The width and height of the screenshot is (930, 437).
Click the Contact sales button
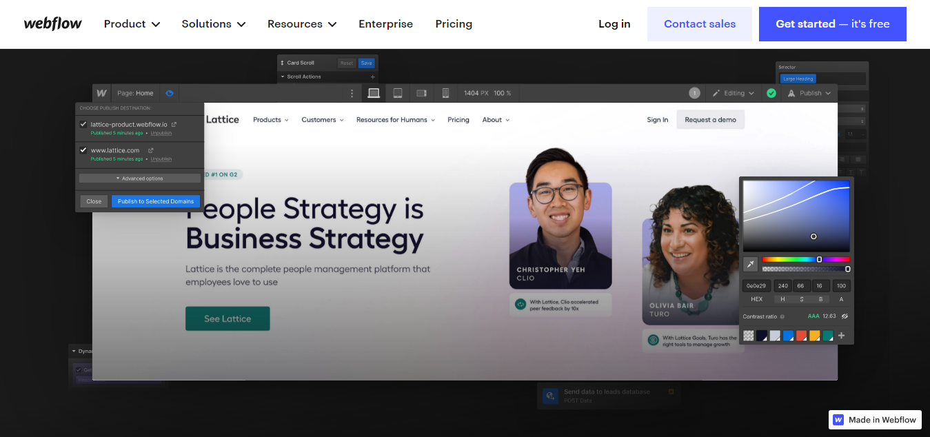[x=700, y=24]
